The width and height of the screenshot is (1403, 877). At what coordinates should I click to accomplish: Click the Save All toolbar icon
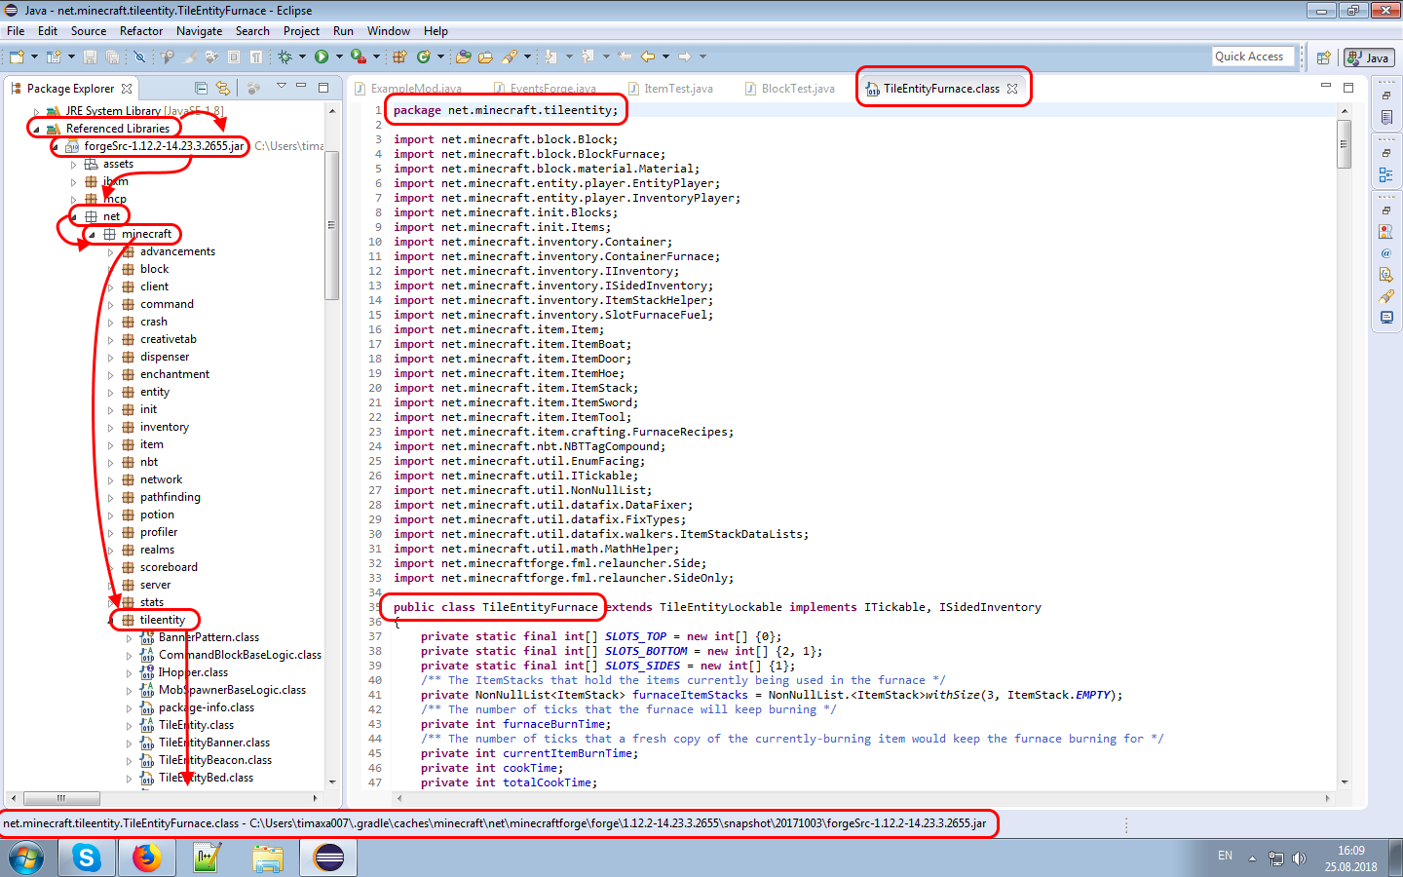click(x=112, y=57)
